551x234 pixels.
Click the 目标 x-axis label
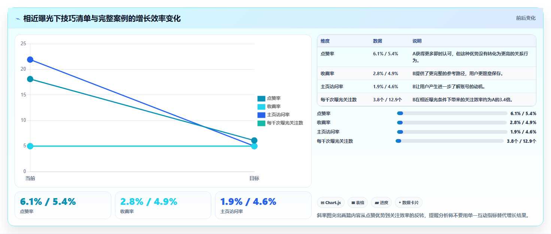(254, 178)
